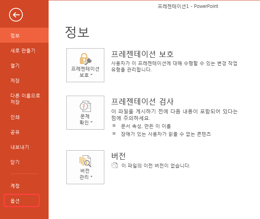Click the back arrow circle icon
This screenshot has width=260, height=219.
click(16, 15)
